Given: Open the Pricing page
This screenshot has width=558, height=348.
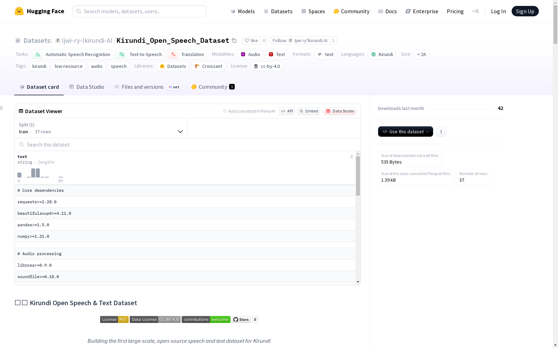Looking at the screenshot, I should [455, 11].
